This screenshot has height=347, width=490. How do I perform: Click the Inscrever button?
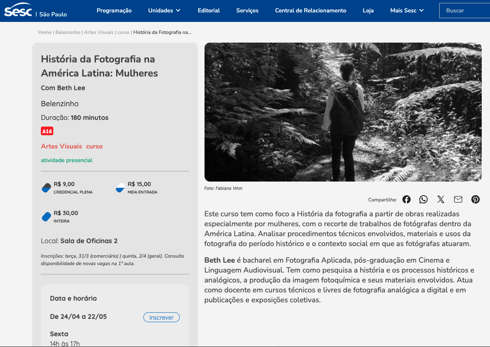point(162,317)
